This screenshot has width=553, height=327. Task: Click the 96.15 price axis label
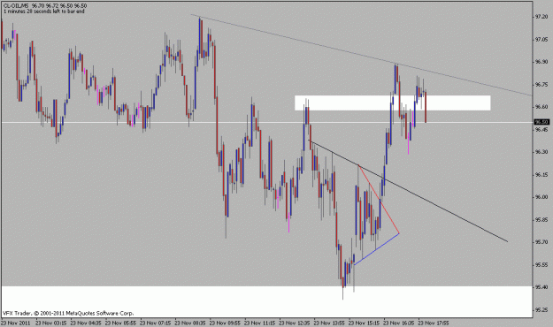pyautogui.click(x=541, y=174)
